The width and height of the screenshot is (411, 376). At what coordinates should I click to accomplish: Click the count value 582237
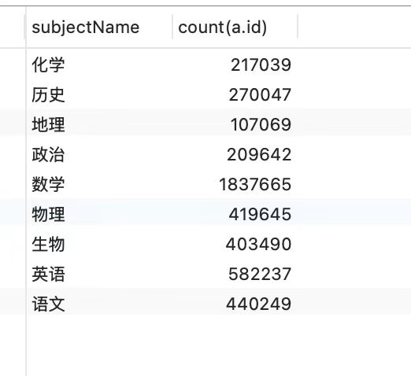tap(260, 274)
